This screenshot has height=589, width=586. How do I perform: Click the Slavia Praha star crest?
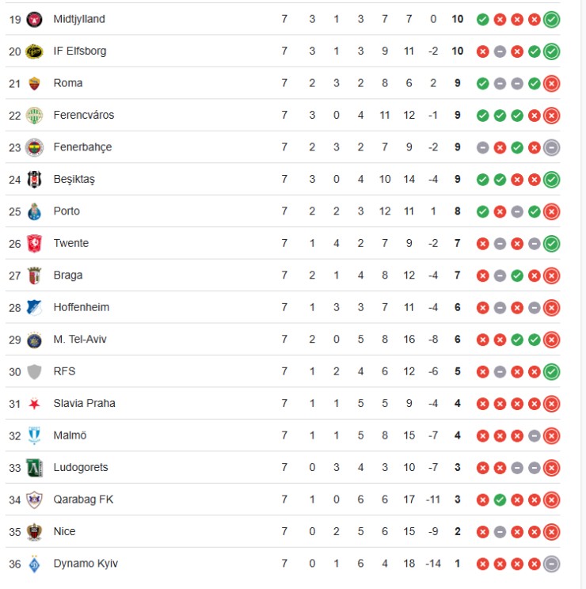[x=33, y=404]
